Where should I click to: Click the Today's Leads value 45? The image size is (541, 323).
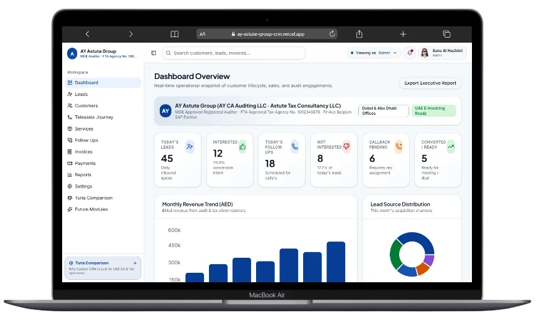167,159
